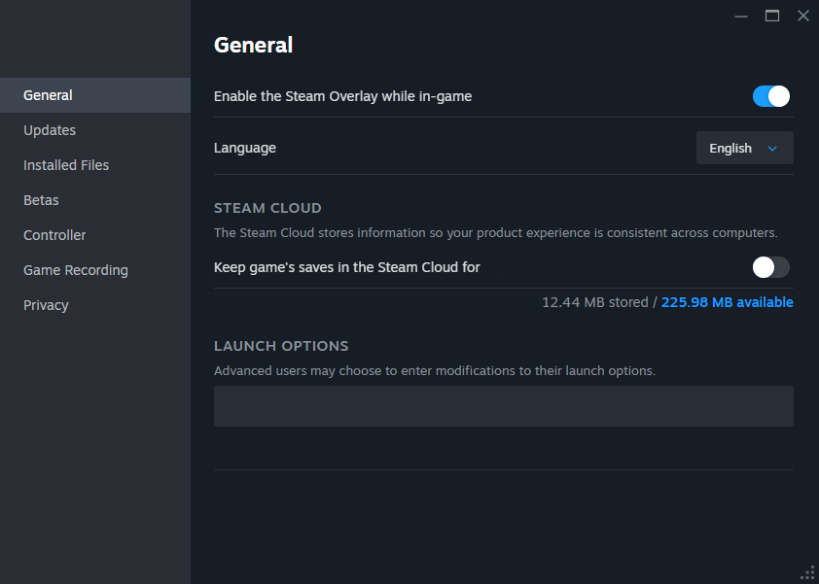
Task: Click the LAUNCH OPTIONS section heading
Action: point(281,346)
